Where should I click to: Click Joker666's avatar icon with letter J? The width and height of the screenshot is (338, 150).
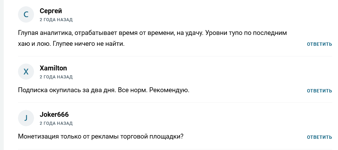[x=26, y=118]
